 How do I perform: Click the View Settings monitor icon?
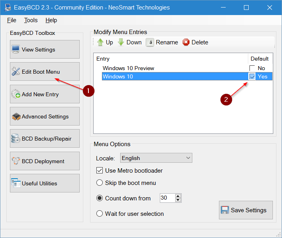click(15, 49)
